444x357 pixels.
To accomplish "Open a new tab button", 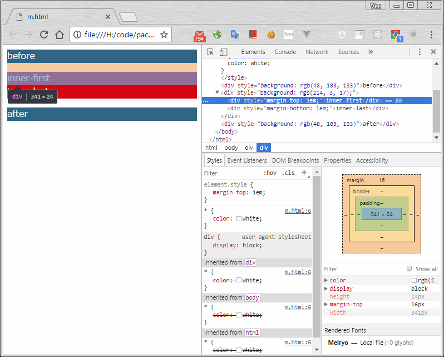I will click(129, 17).
